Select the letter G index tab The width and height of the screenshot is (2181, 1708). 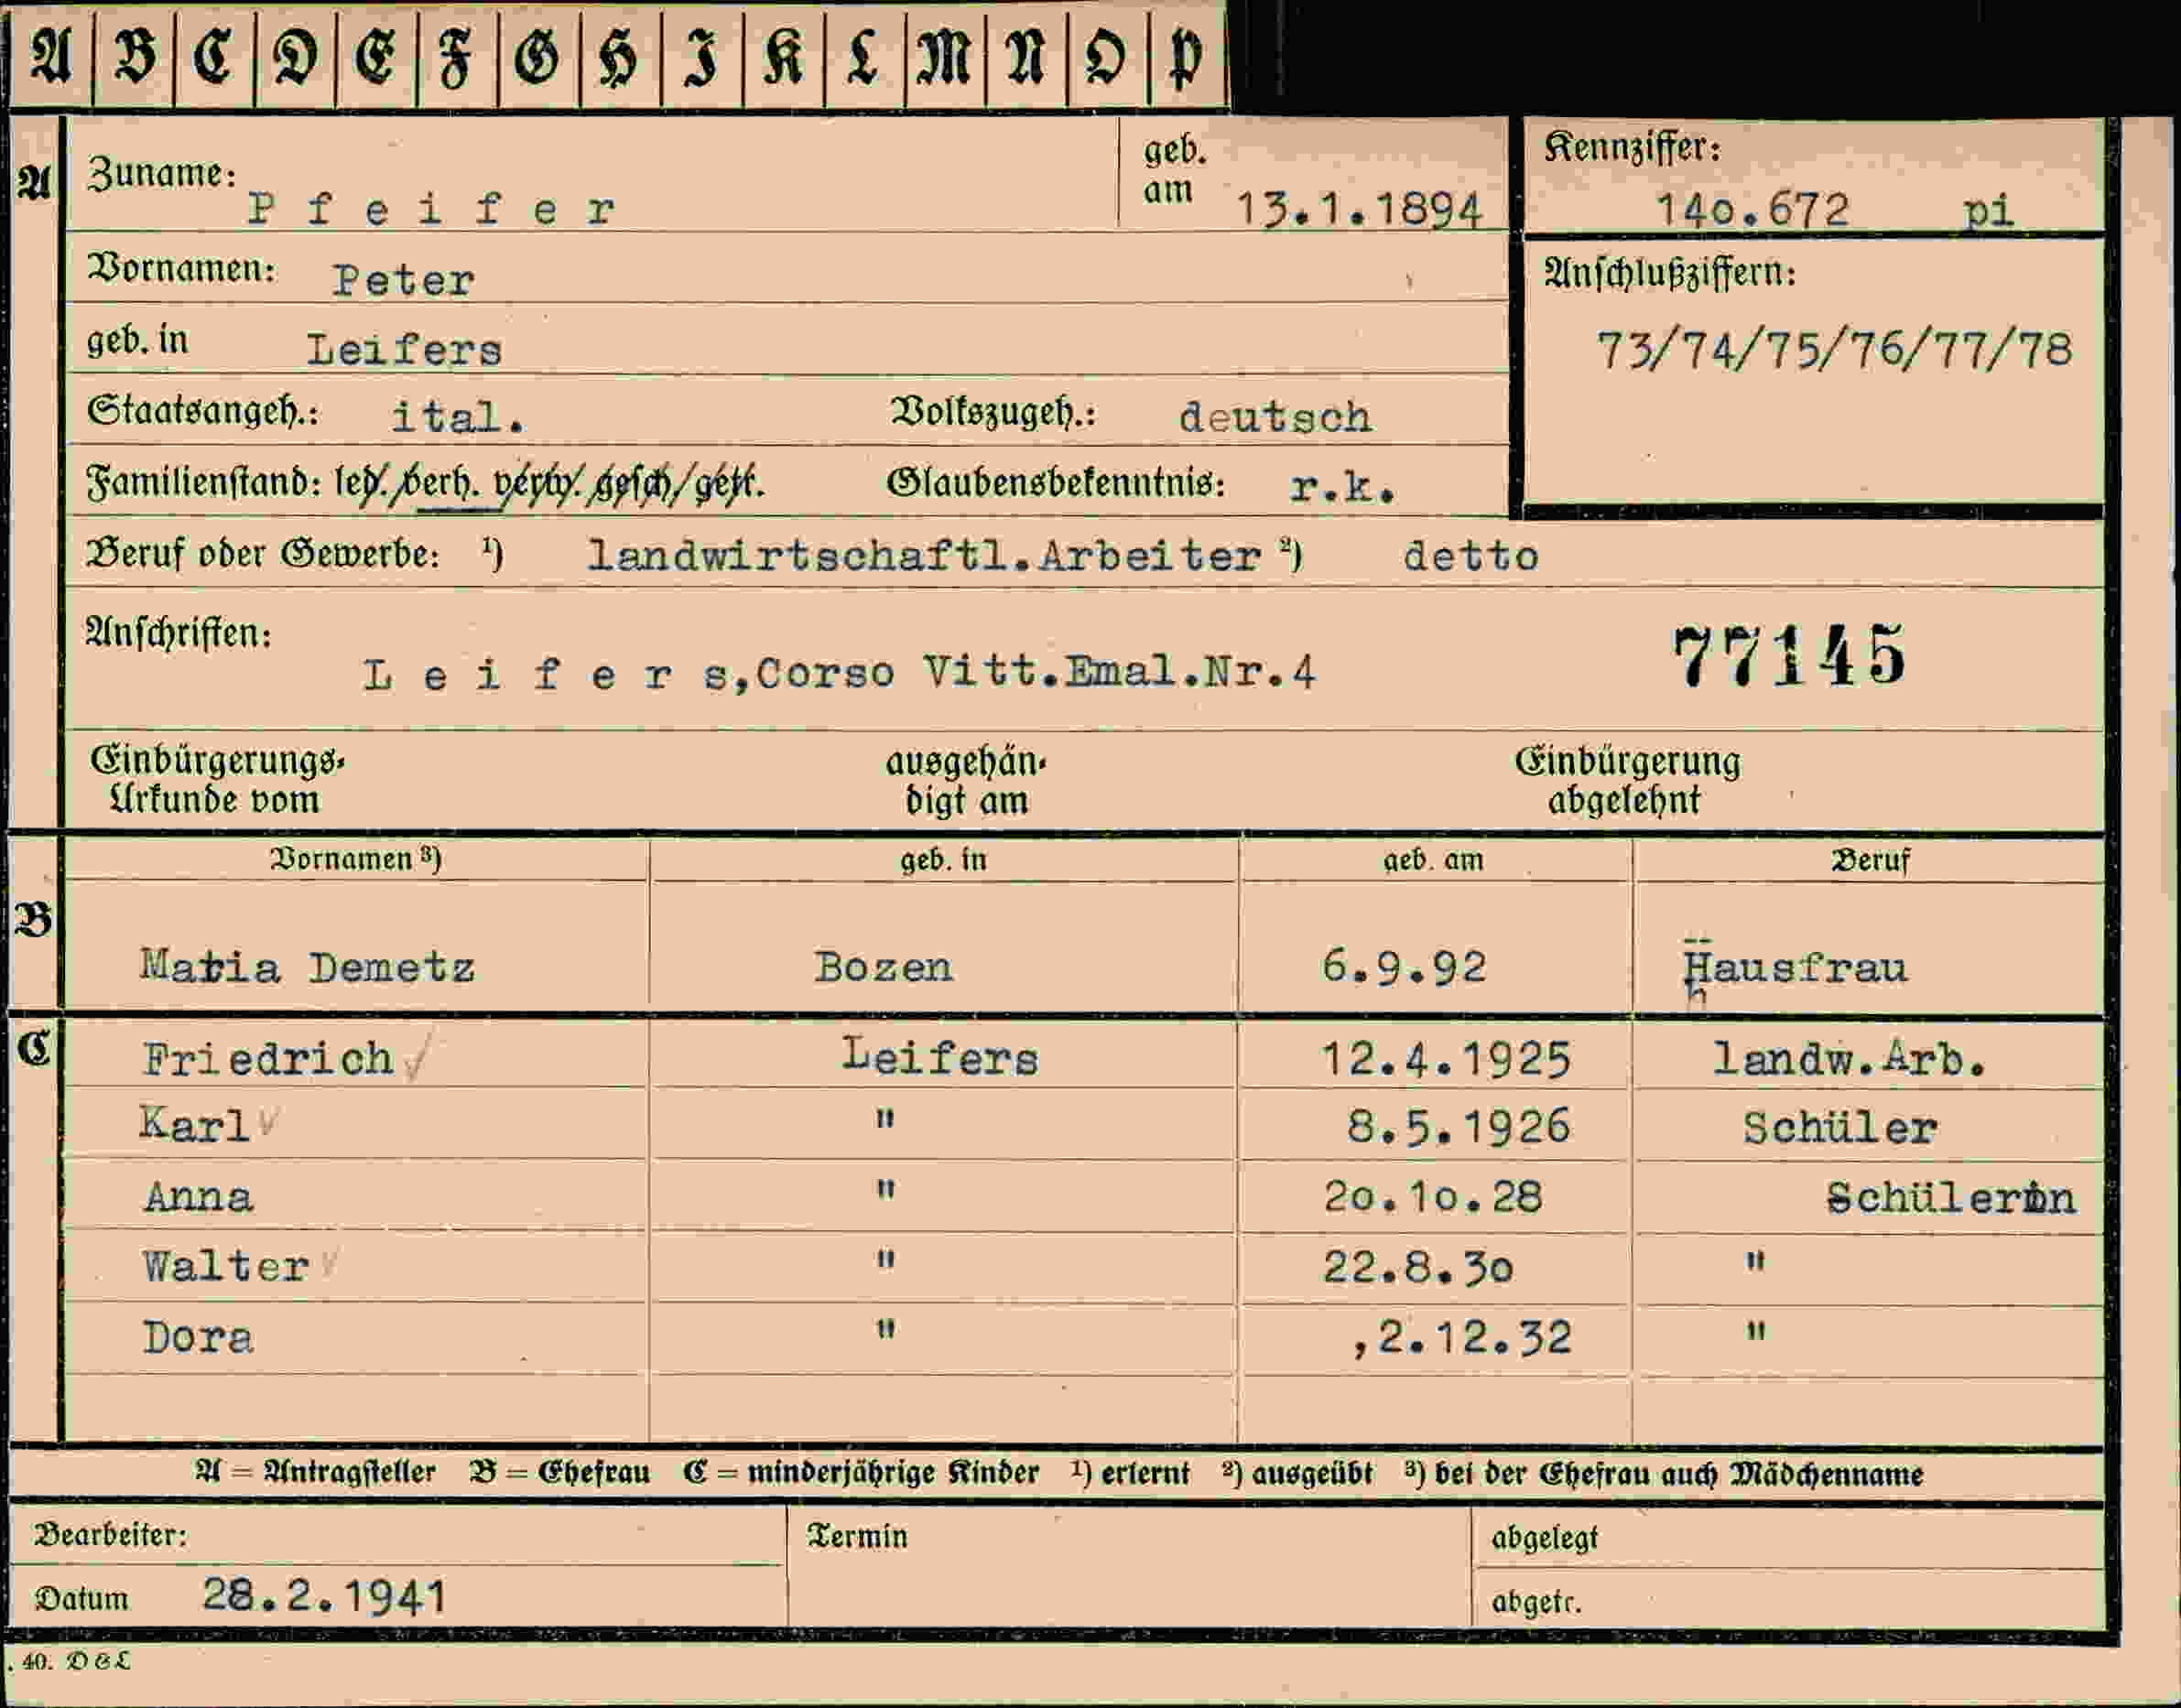tap(539, 55)
